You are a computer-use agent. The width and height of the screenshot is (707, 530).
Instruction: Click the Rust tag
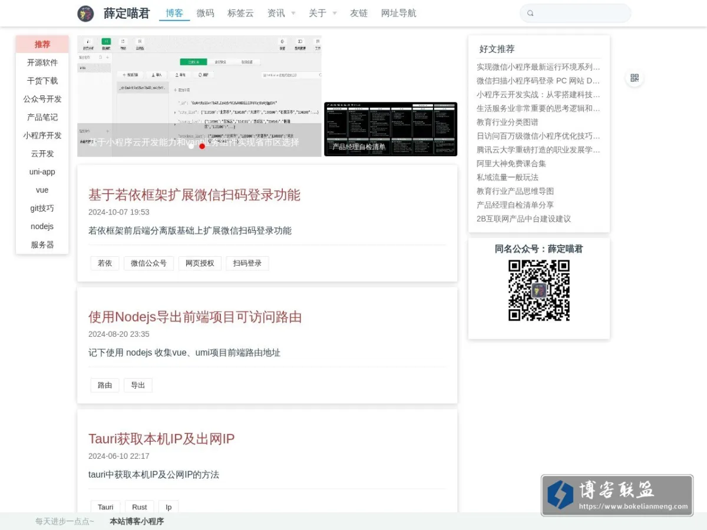click(x=140, y=507)
